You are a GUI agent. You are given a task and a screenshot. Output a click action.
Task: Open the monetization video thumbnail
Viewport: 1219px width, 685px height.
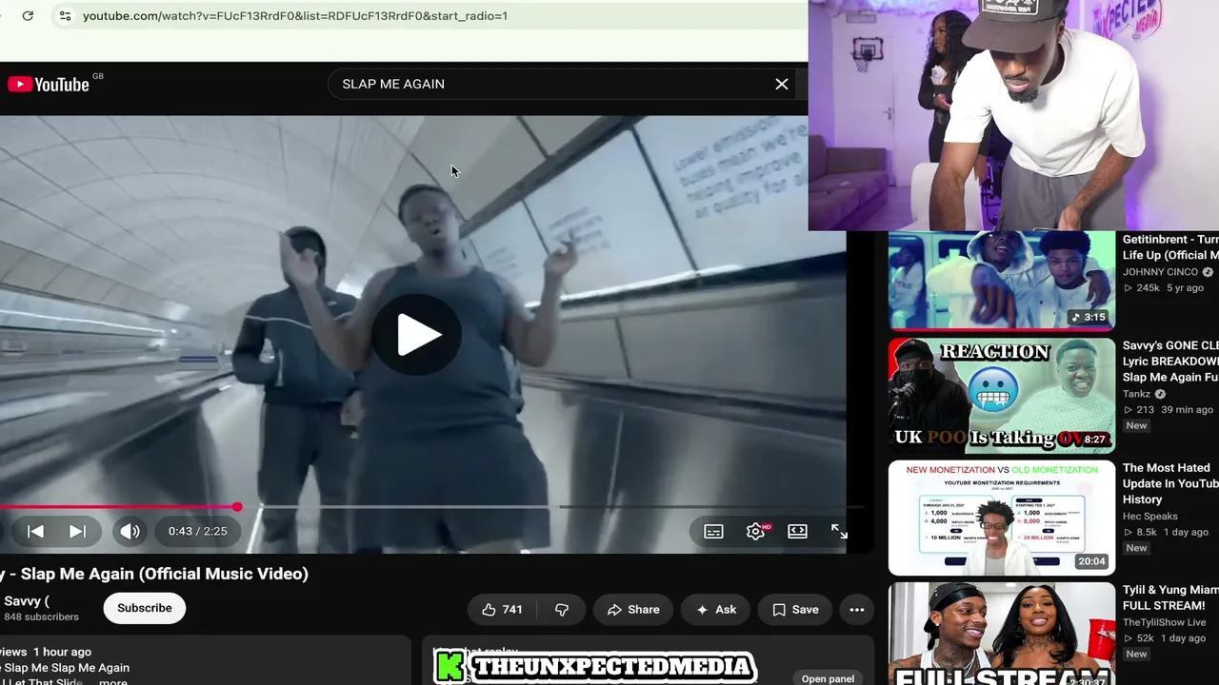coord(1002,518)
